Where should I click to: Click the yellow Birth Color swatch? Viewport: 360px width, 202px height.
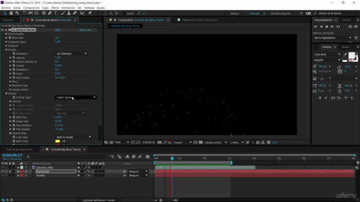point(57,141)
